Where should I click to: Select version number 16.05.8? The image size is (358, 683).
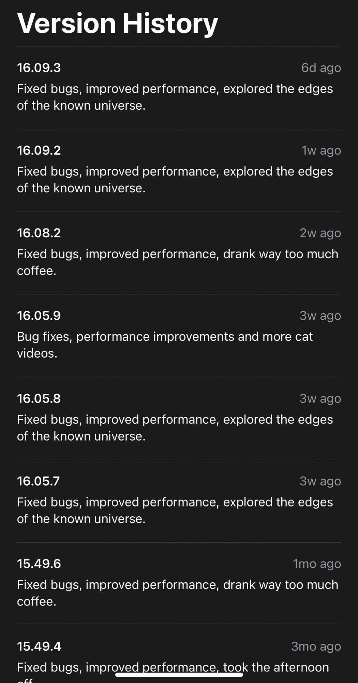[39, 399]
